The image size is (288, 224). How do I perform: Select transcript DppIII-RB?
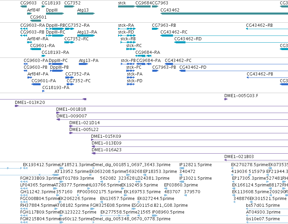[55, 29]
